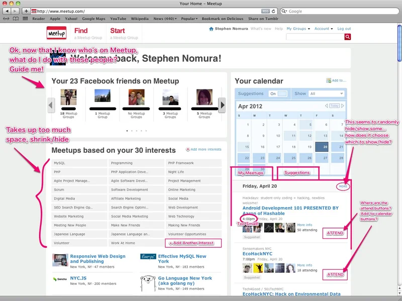The width and height of the screenshot is (402, 301).
Task: Click the Safari back button
Action: point(8,11)
